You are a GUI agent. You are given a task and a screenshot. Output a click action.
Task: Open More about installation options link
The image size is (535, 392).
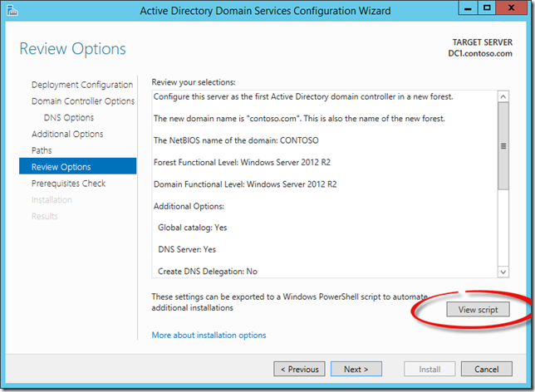[209, 335]
